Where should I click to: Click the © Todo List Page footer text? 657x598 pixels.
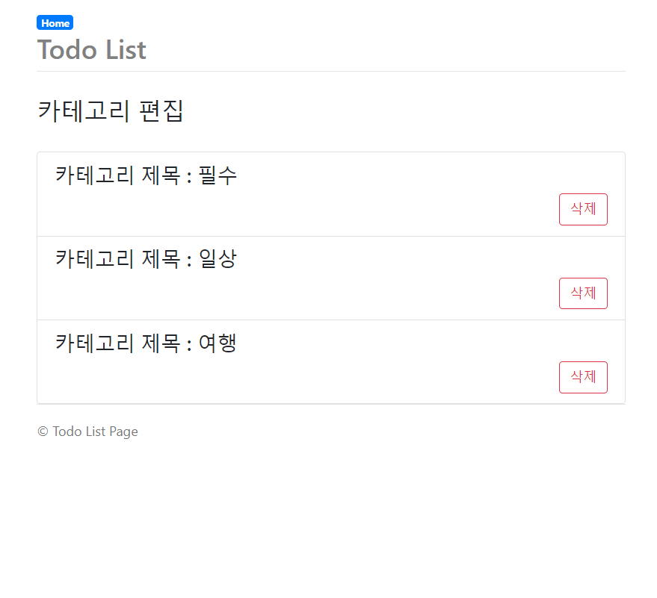click(87, 432)
